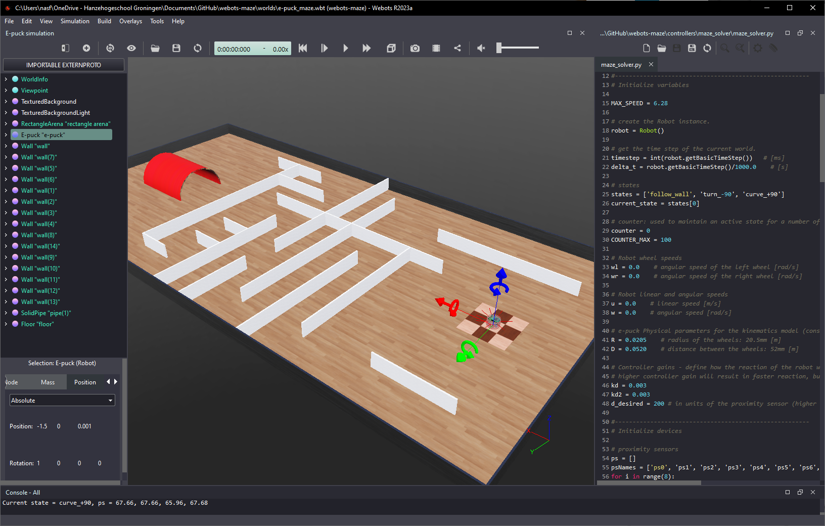Viewport: 825px width, 526px height.
Task: Toggle 3D rendering cube icon
Action: point(391,48)
